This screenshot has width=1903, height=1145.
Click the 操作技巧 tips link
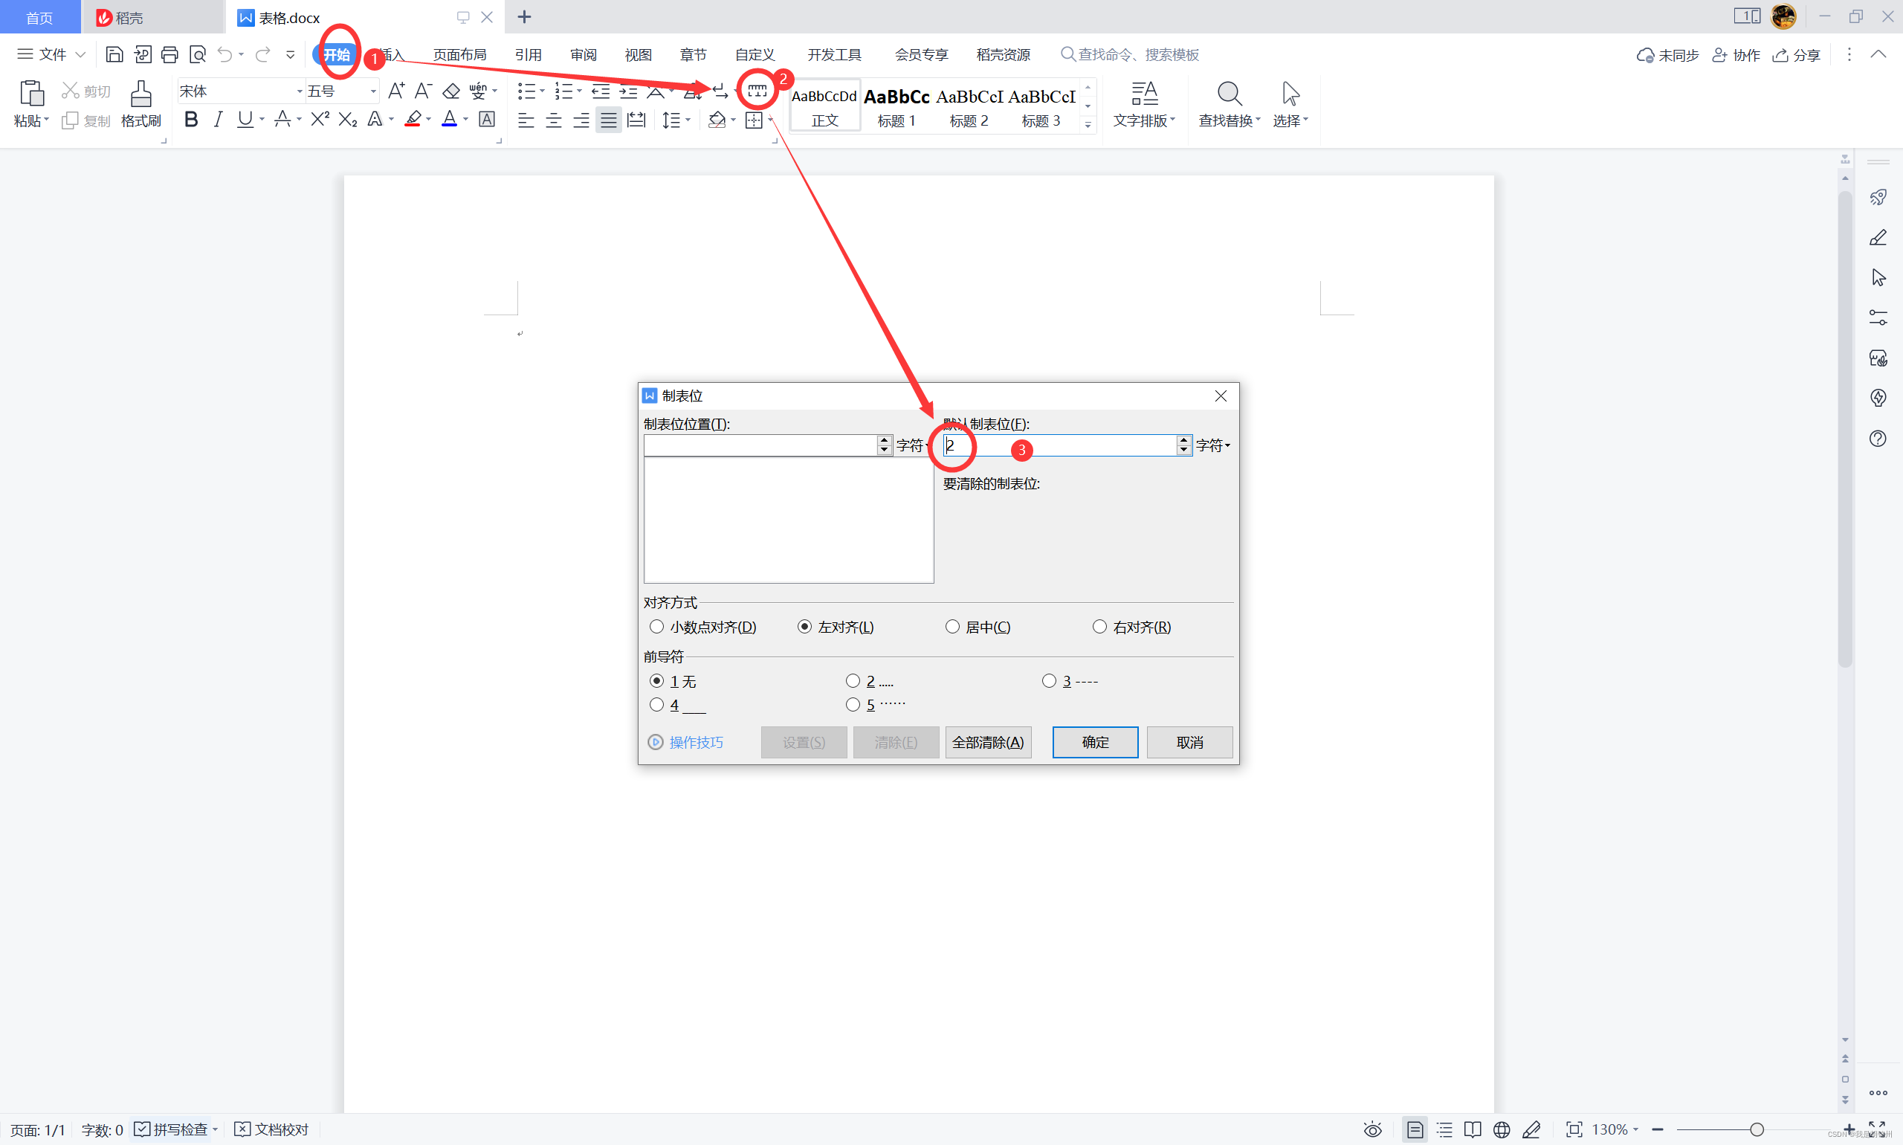pos(695,742)
